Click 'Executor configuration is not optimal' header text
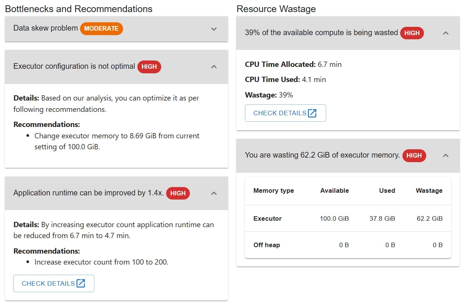470x305 pixels. tap(74, 67)
